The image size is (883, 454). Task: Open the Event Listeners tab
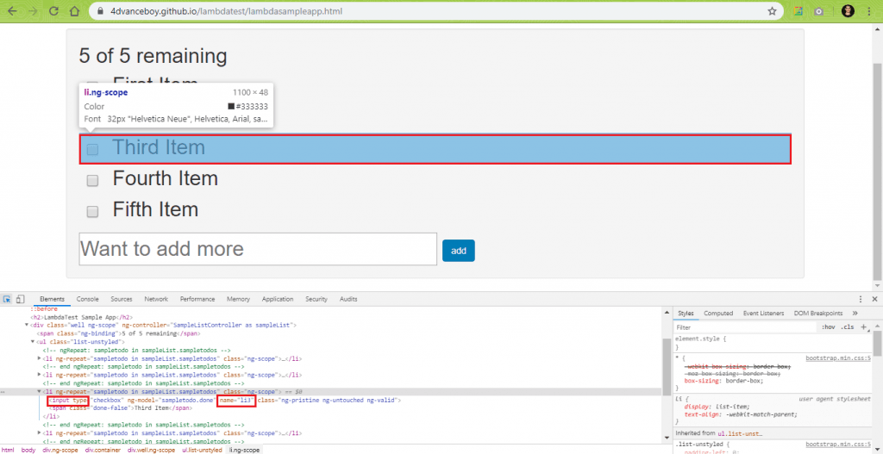click(x=764, y=314)
